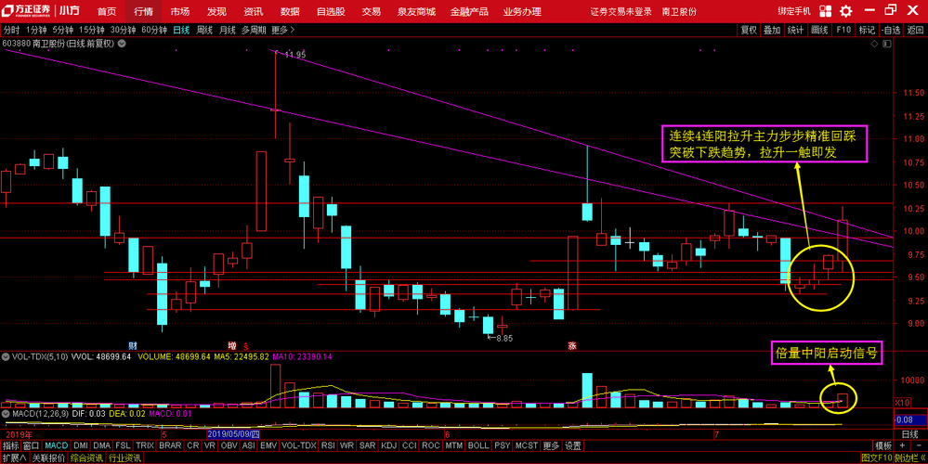Open 图文F10 link

(876, 458)
